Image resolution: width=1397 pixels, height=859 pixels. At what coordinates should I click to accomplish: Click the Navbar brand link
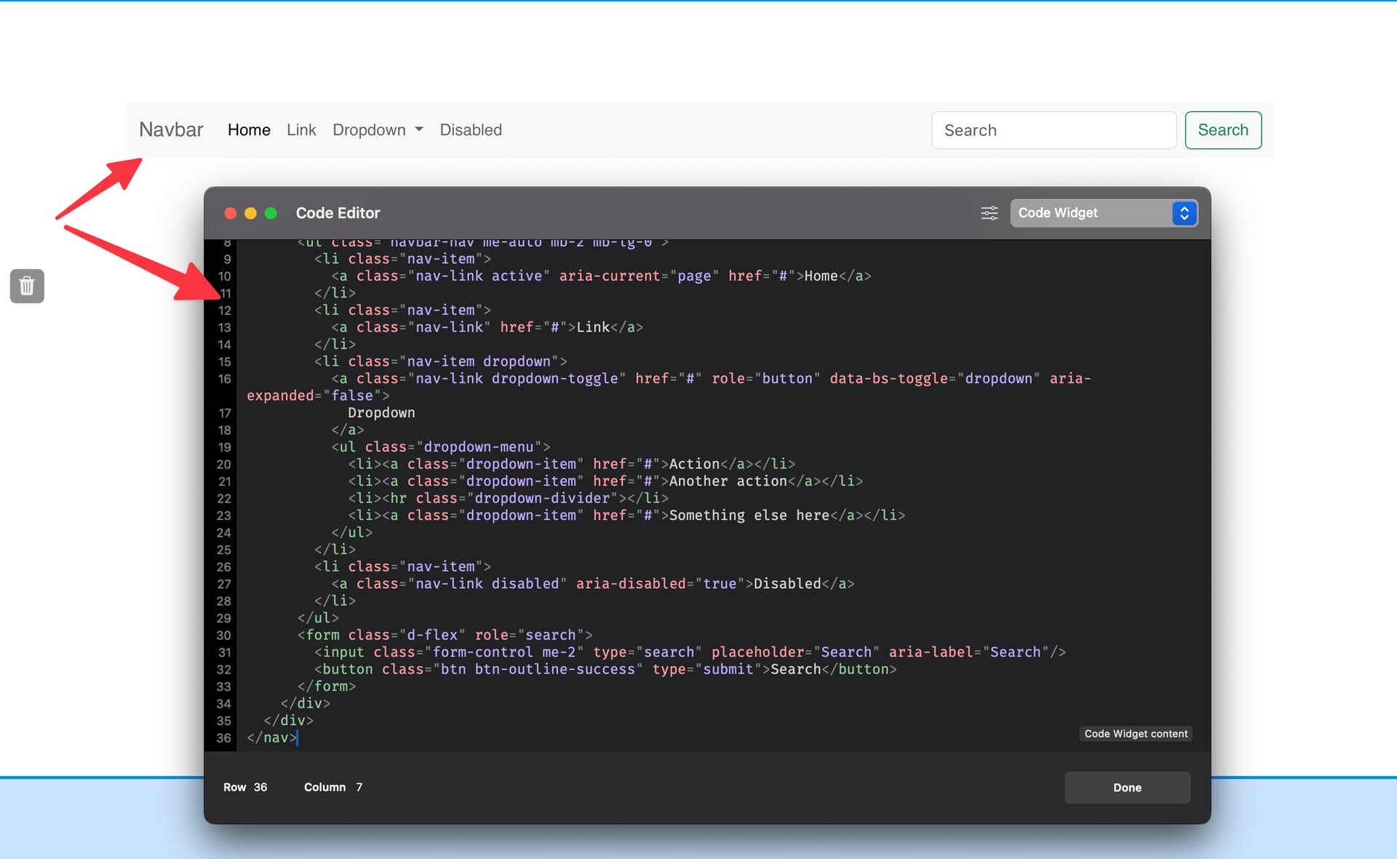click(171, 129)
